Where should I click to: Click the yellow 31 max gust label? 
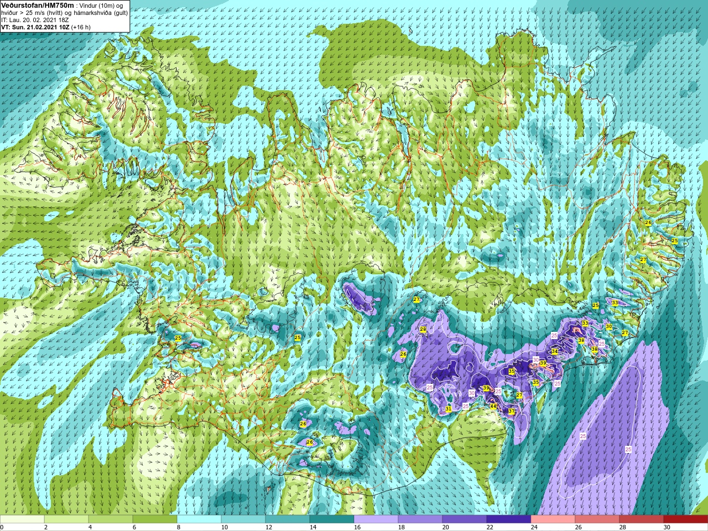click(449, 409)
